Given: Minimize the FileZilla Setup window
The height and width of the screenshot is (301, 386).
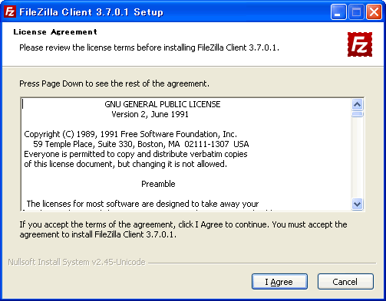Looking at the screenshot, I should click(x=338, y=11).
